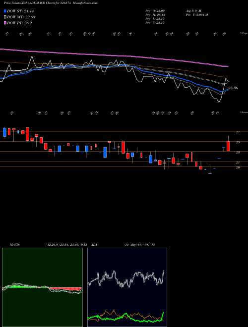Click the 'Pre O' opening price value
This screenshot has width=248, height=327.
(155, 11)
